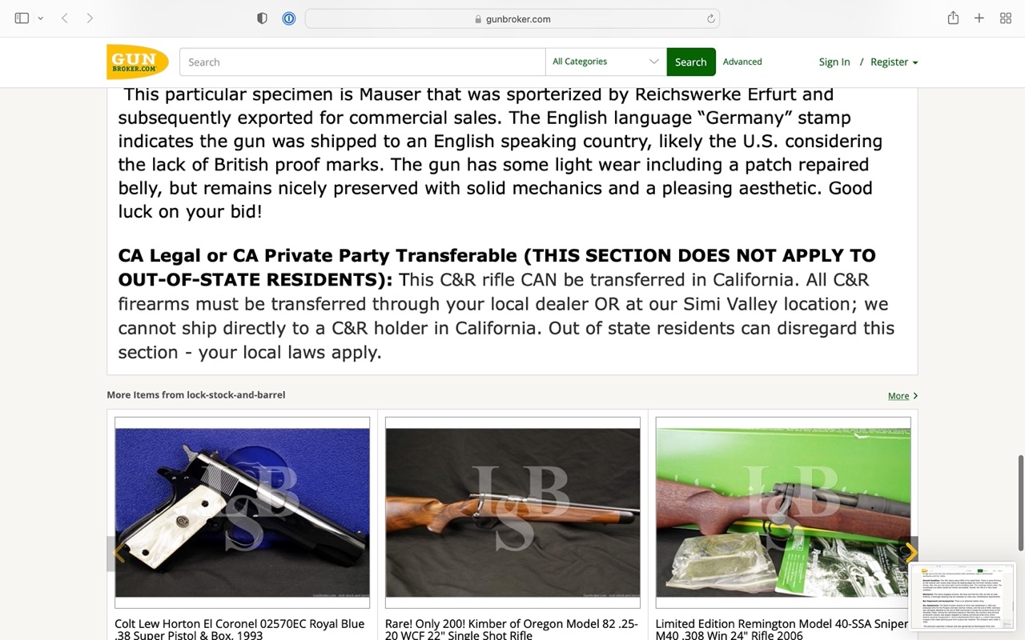This screenshot has height=640, width=1025.
Task: Click the green Search button
Action: click(x=690, y=62)
